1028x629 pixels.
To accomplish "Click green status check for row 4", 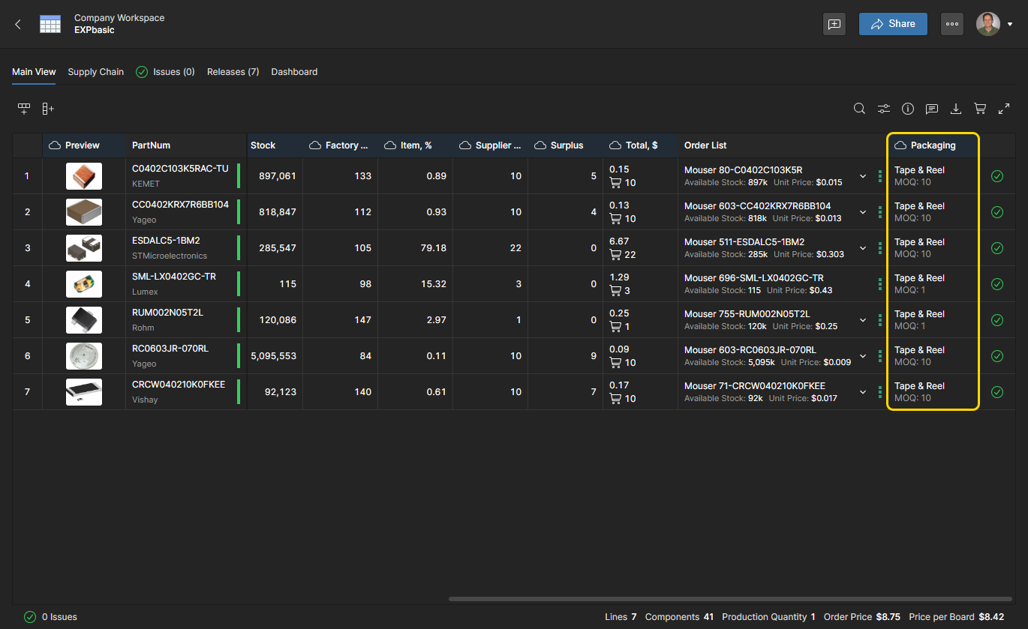I will point(997,284).
